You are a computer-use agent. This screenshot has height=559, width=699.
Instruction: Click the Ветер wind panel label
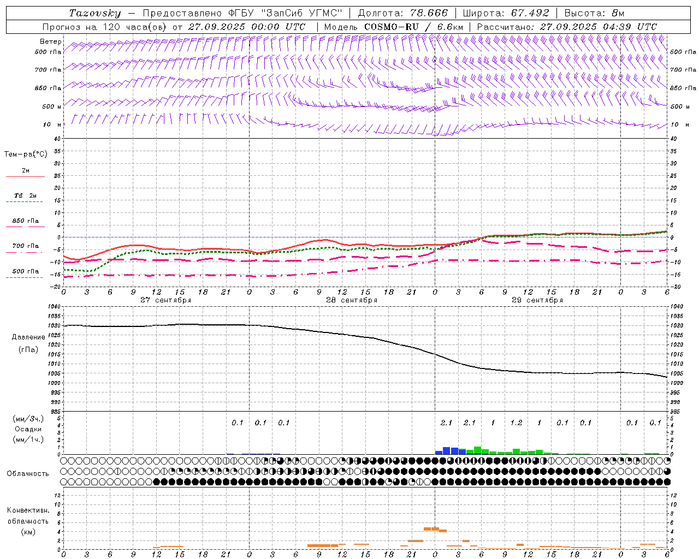(50, 41)
